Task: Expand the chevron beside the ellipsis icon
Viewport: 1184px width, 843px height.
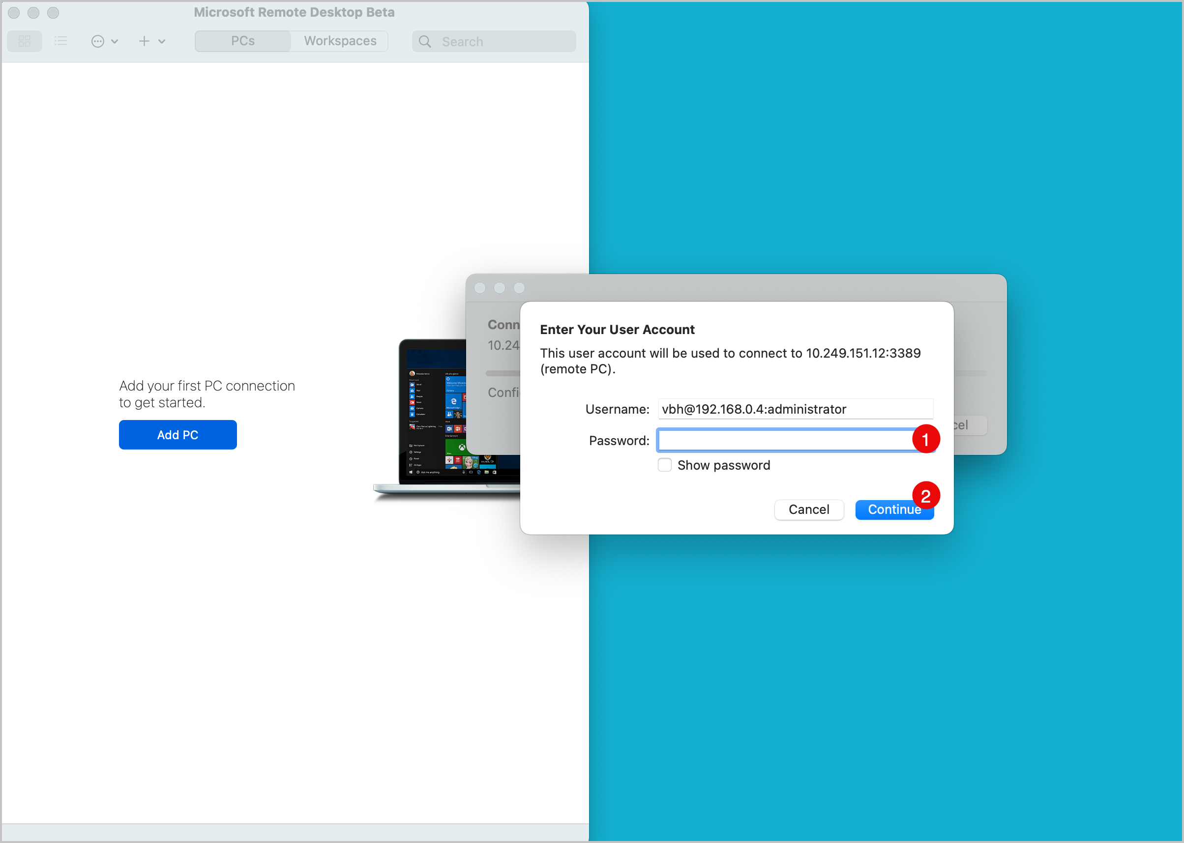Action: [x=115, y=42]
